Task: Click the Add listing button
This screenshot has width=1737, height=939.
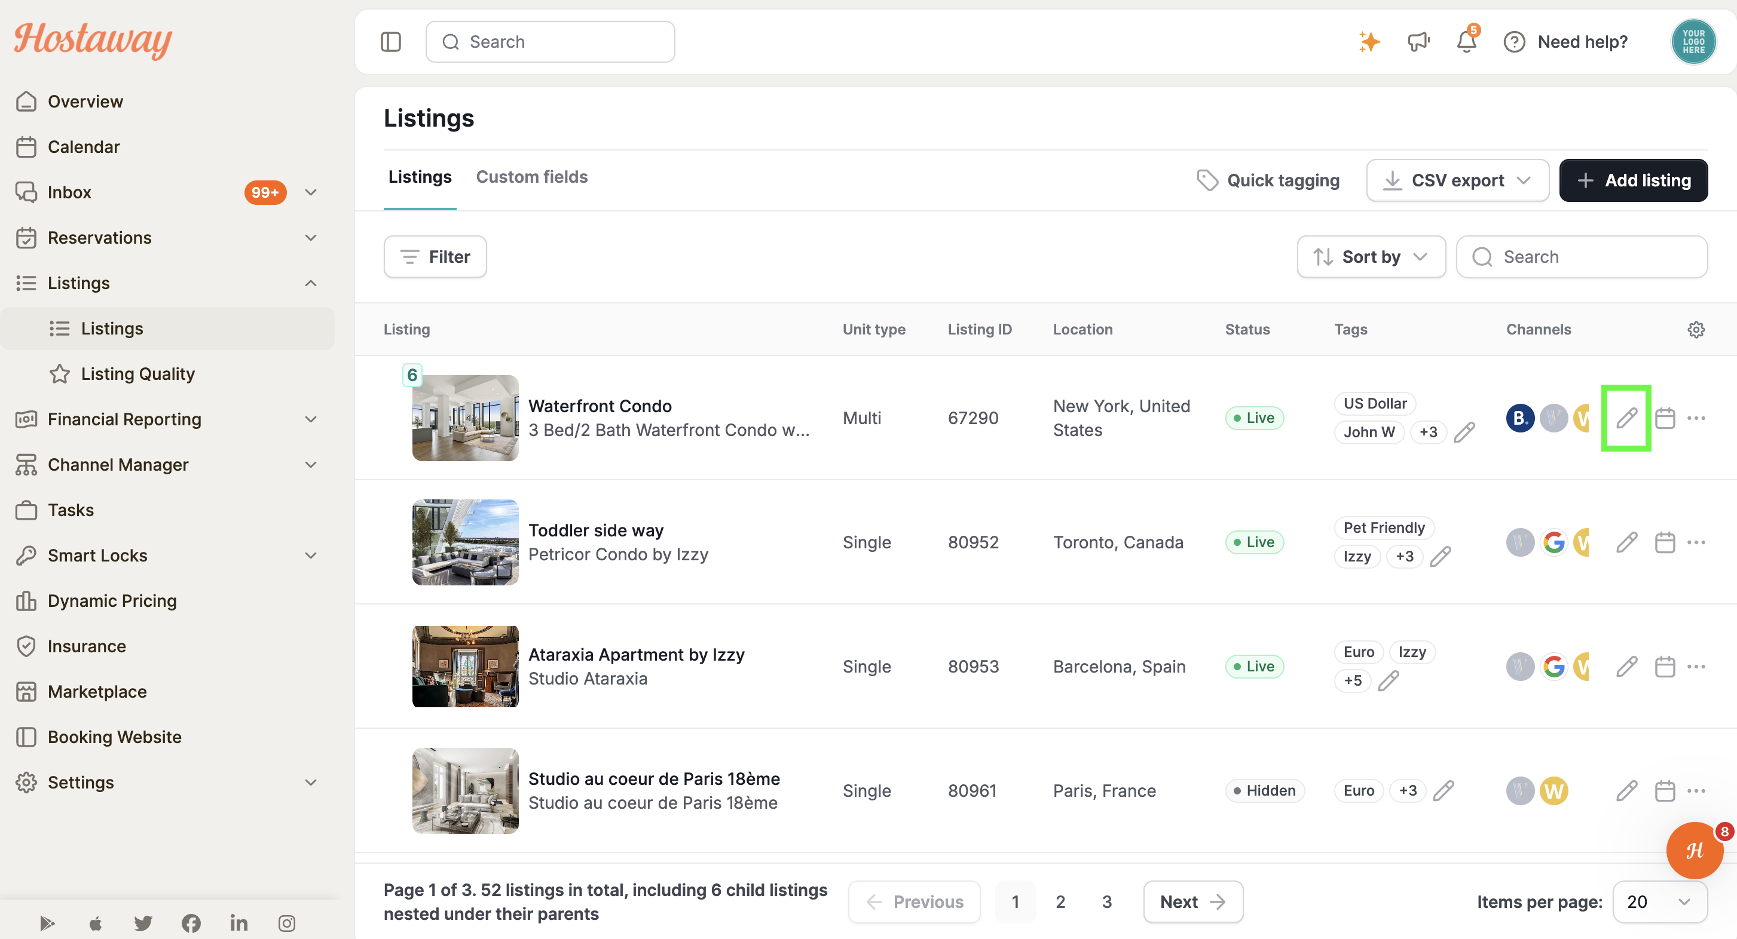Action: [1632, 180]
